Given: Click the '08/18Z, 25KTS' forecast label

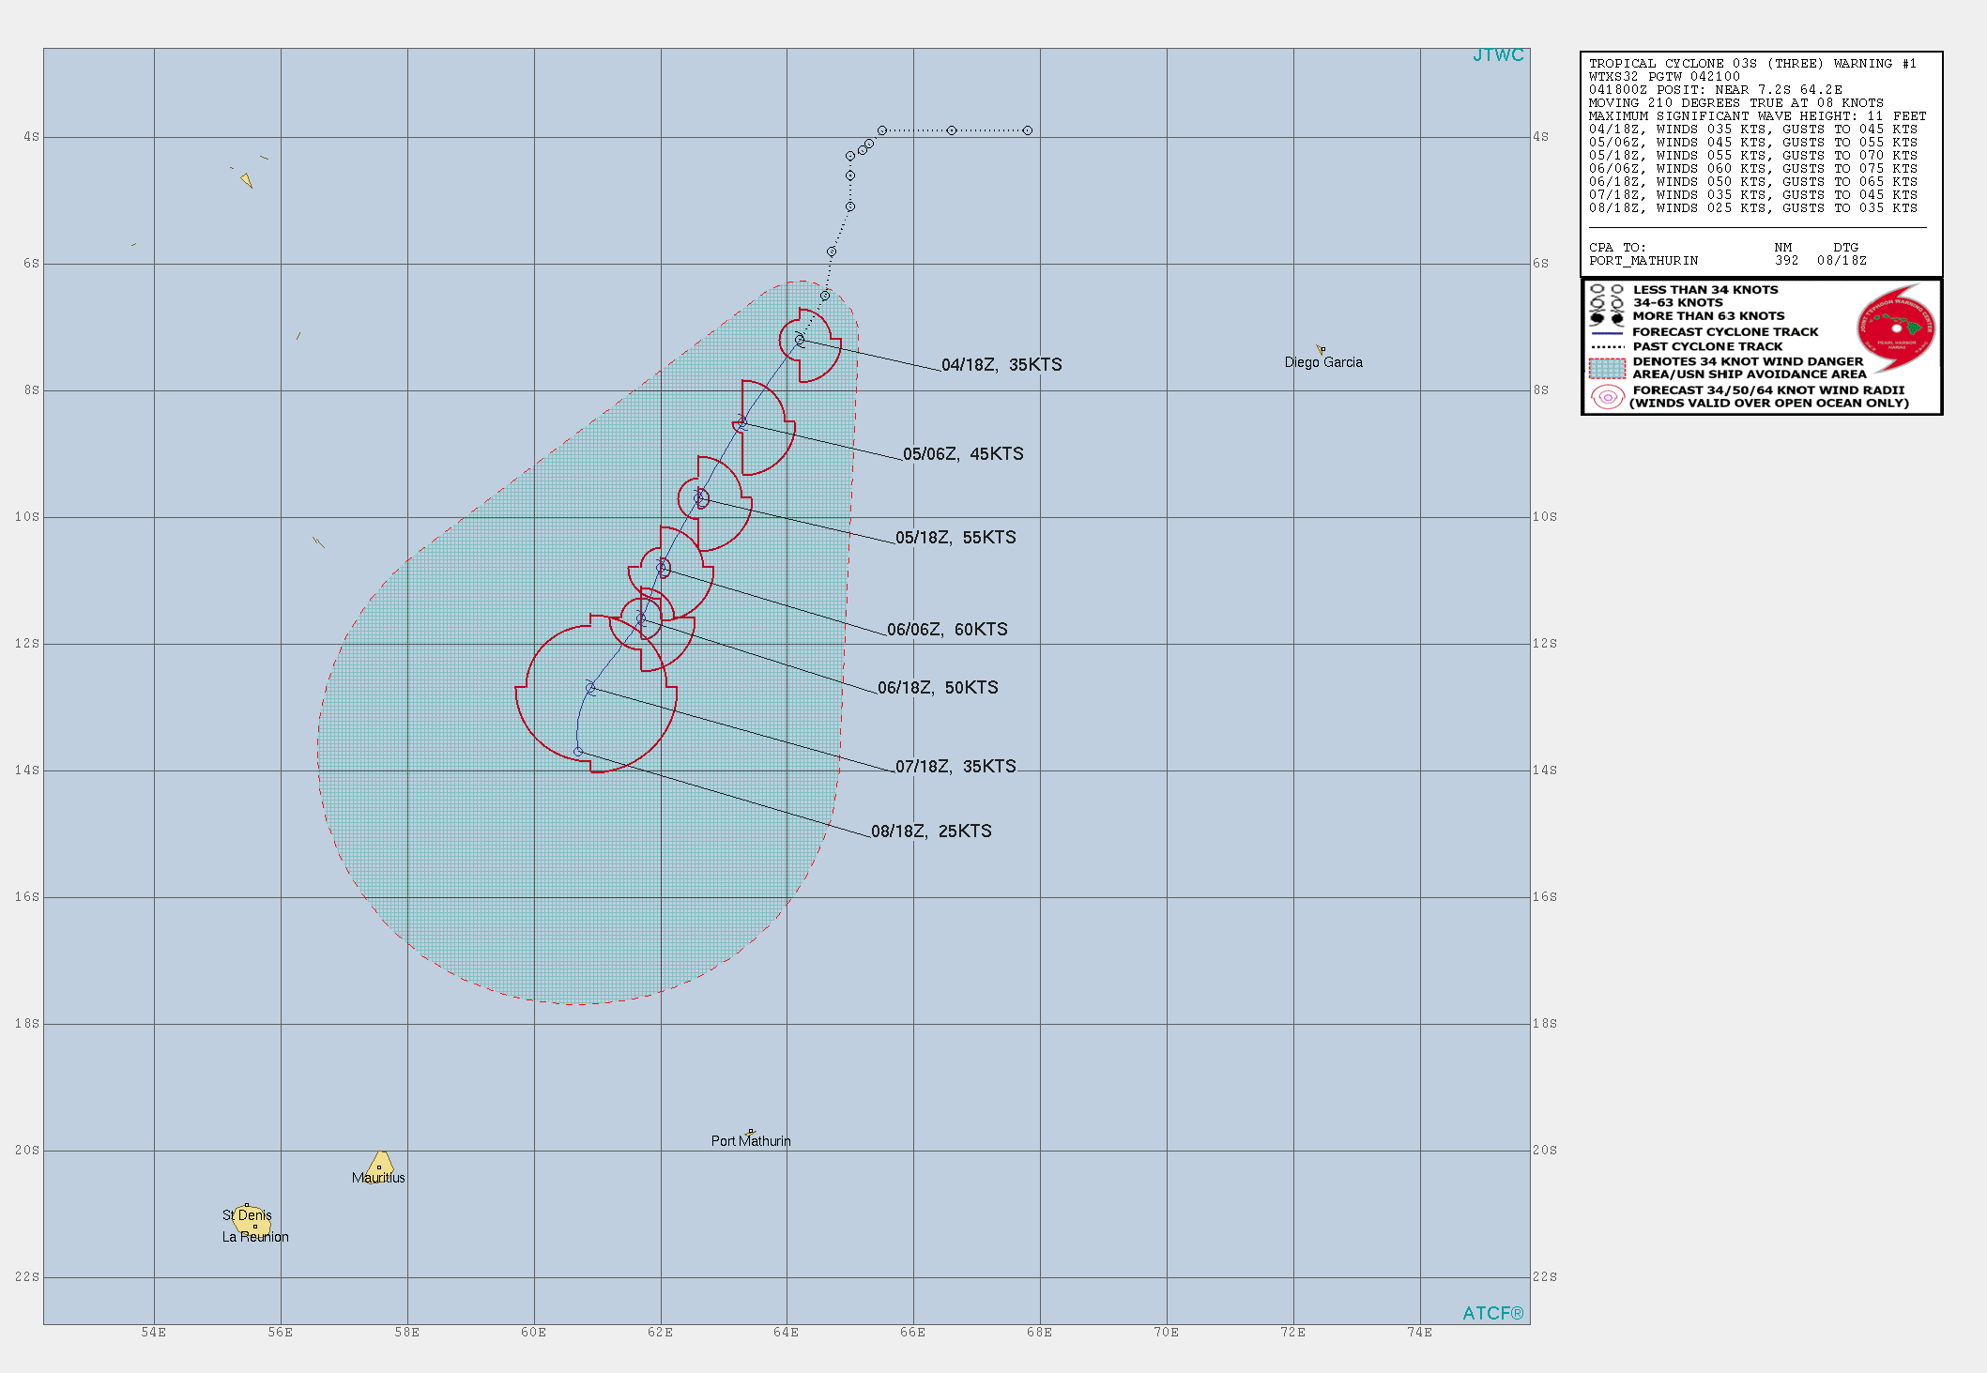Looking at the screenshot, I should (932, 831).
